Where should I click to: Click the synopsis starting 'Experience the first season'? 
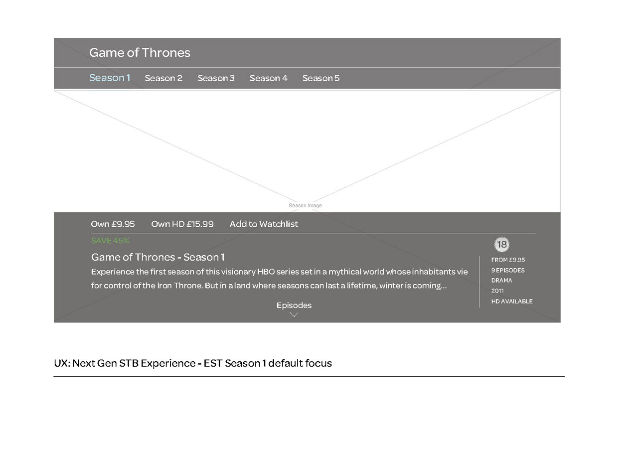click(280, 279)
